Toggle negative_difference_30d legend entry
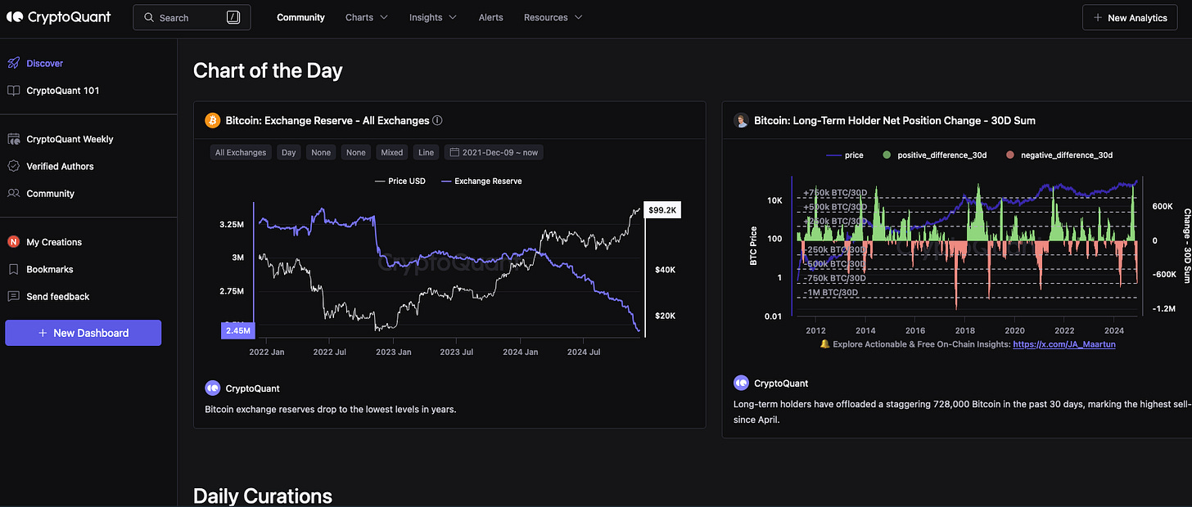The height and width of the screenshot is (507, 1192). pyautogui.click(x=1059, y=155)
